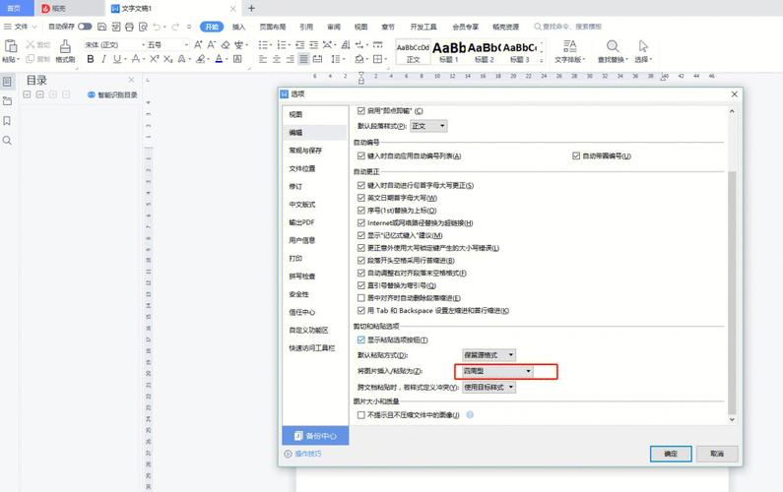Open the 默认粘贴方式 dropdown showing 保留源格式
The image size is (783, 492).
[489, 355]
